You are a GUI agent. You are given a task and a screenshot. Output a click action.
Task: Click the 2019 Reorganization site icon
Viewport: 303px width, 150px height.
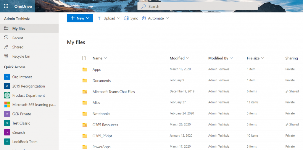7,86
